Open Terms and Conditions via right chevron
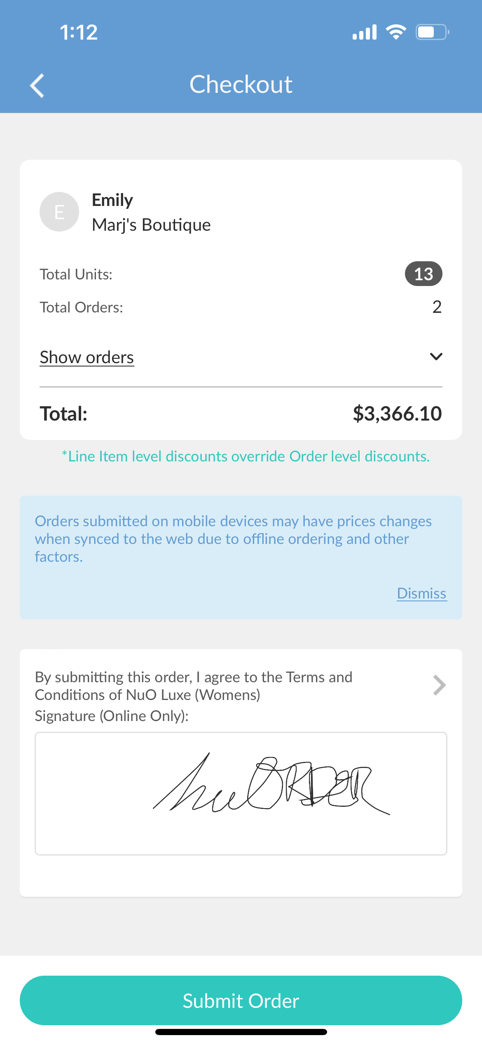 tap(440, 686)
